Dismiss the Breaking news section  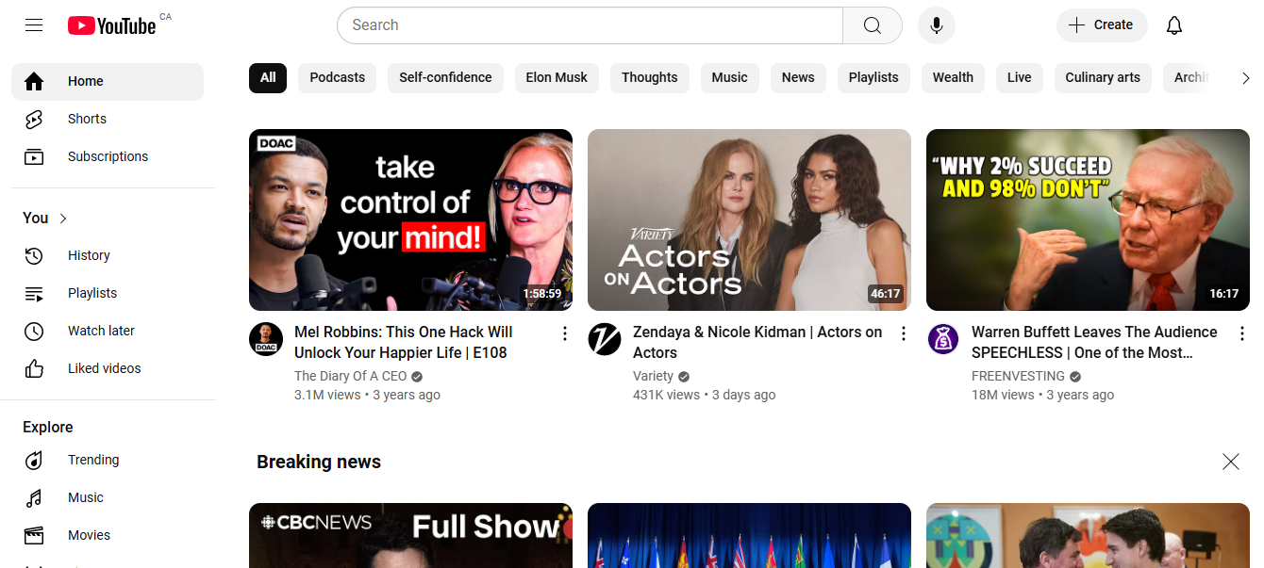click(1231, 462)
